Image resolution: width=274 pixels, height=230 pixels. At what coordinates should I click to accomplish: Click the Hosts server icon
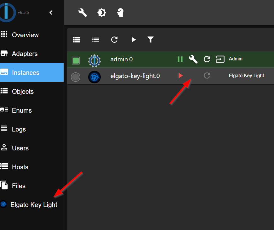(4, 166)
